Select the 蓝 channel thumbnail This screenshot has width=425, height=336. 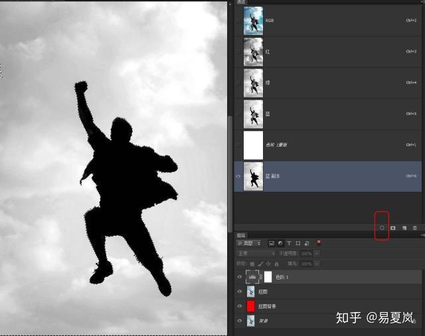pos(253,114)
